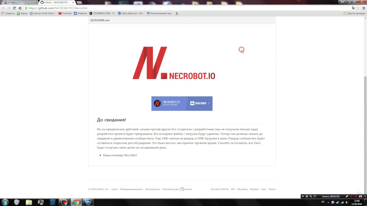Open the Chrome main menu icon
The height and width of the screenshot is (206, 367).
point(364,8)
